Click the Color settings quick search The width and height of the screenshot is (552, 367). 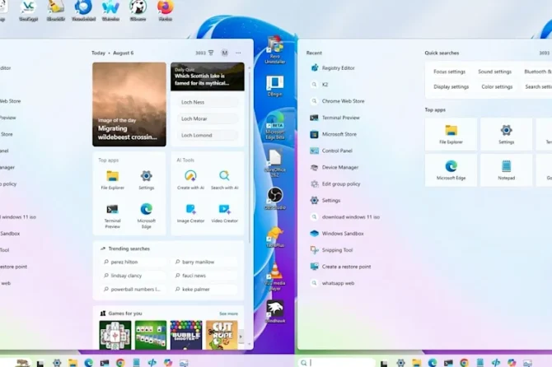pos(497,86)
